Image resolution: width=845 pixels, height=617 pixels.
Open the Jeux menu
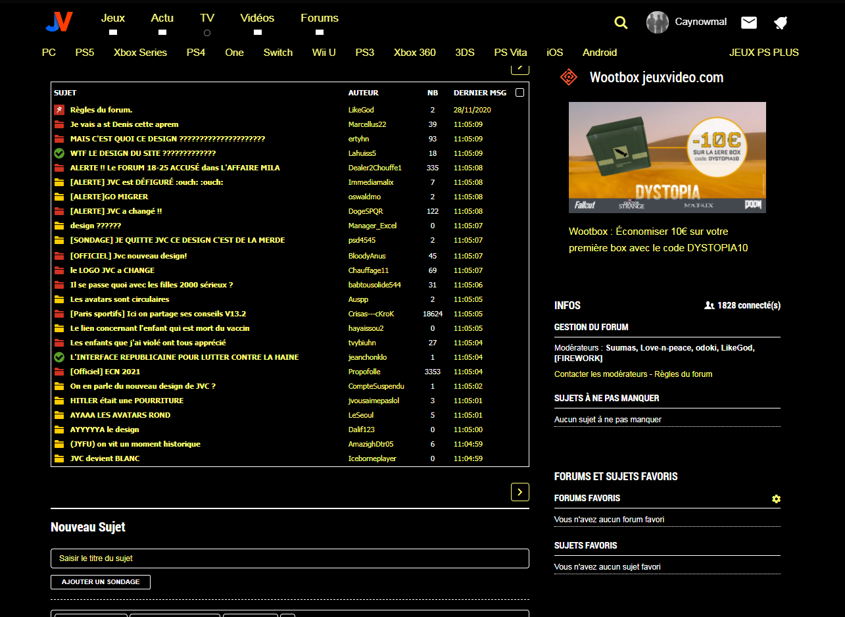coord(113,18)
